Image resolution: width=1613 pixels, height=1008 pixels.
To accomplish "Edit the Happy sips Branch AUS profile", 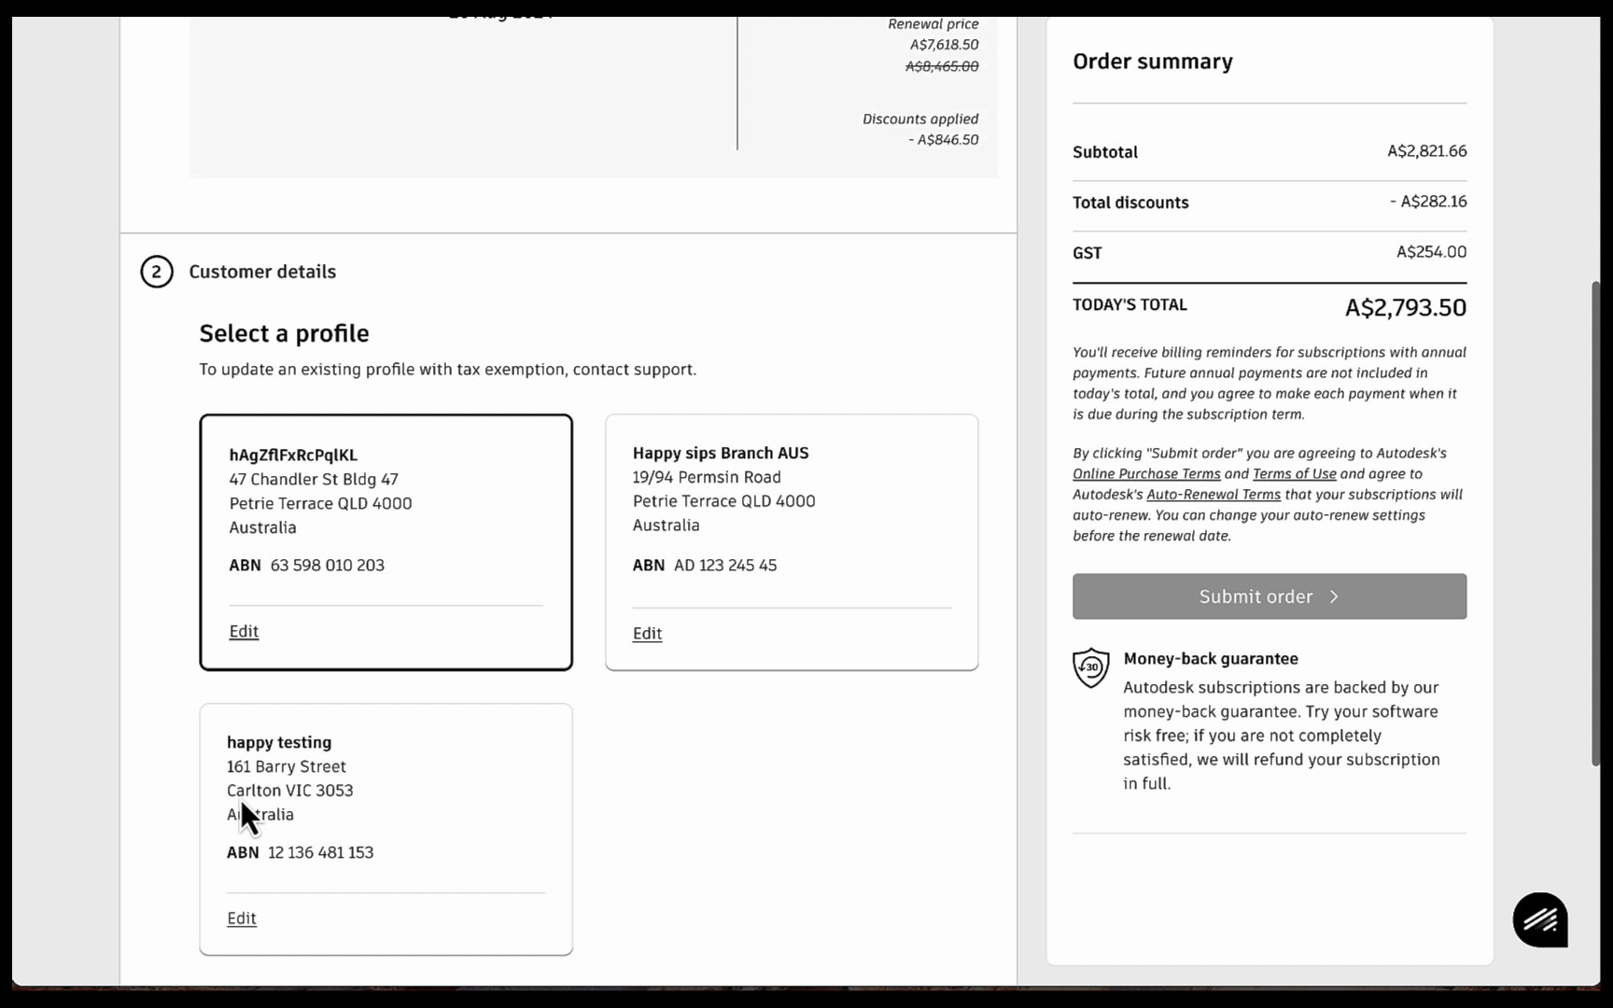I will (647, 633).
